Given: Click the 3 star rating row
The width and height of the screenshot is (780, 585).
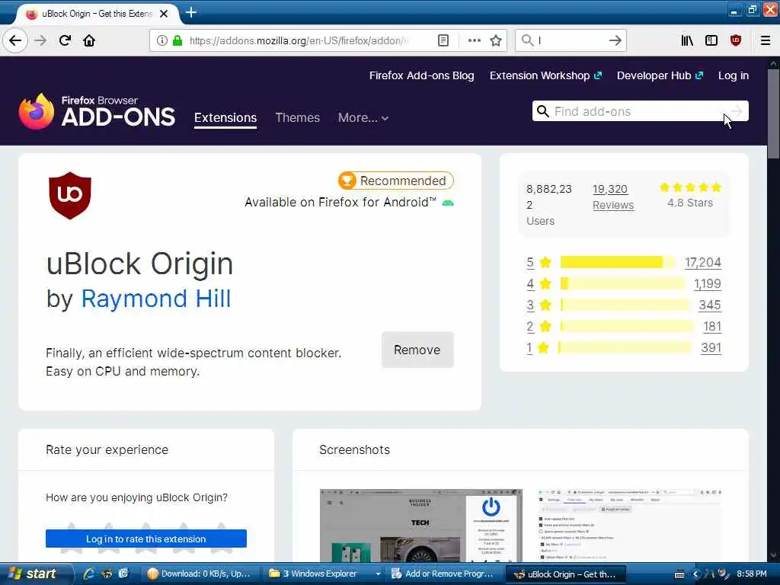Looking at the screenshot, I should (624, 305).
